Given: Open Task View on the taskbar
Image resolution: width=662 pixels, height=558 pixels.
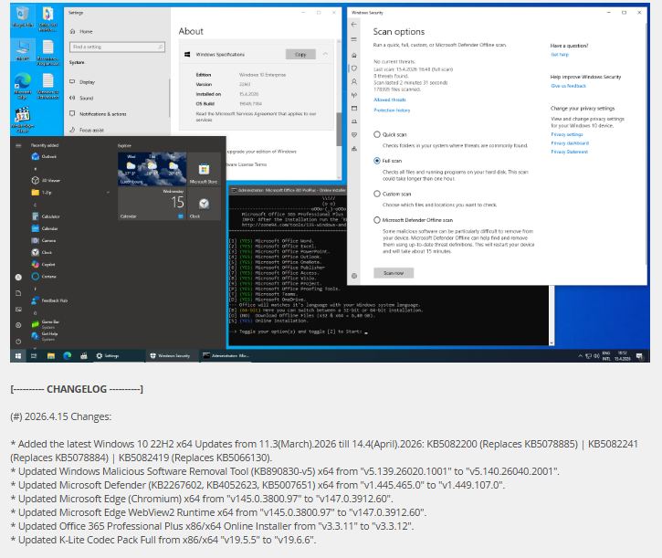Looking at the screenshot, I should click(x=34, y=356).
